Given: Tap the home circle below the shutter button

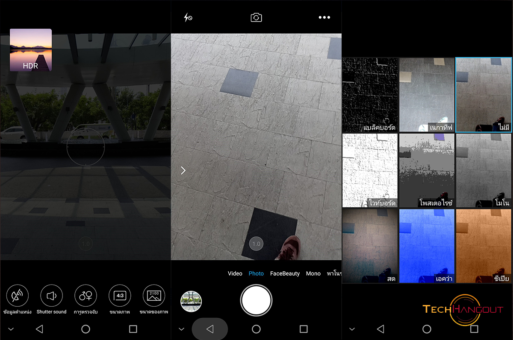Looking at the screenshot, I should point(256,329).
